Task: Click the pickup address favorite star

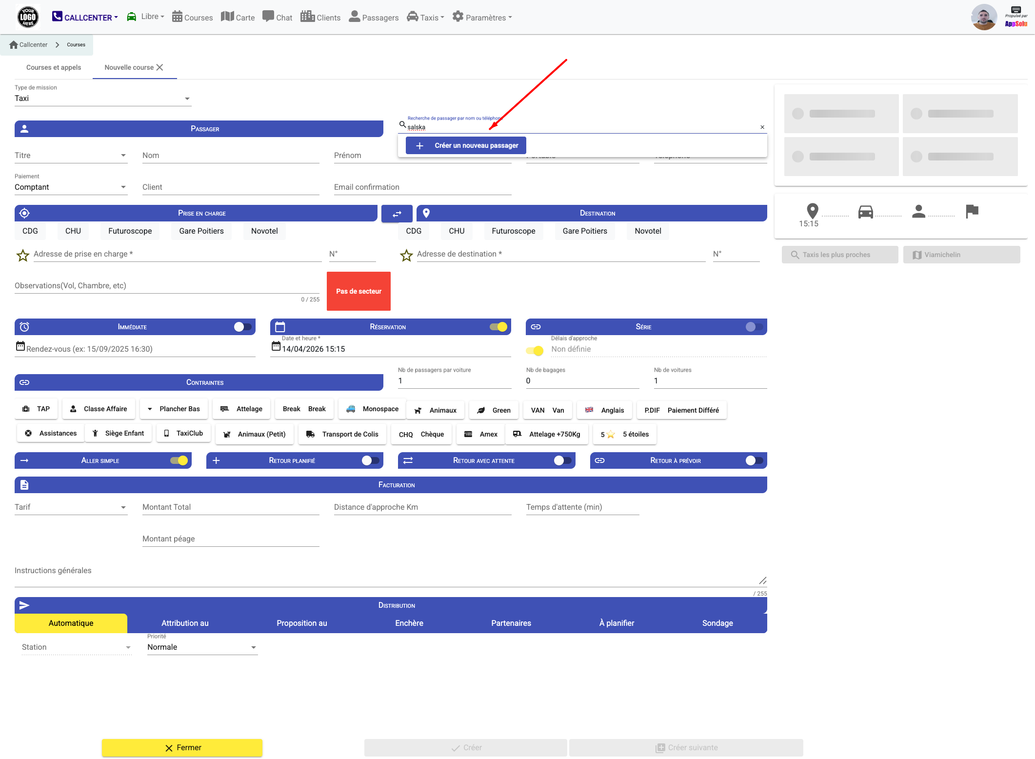Action: (23, 255)
